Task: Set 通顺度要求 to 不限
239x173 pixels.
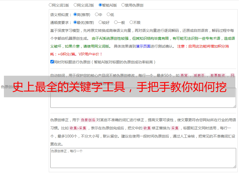Action: (131, 22)
